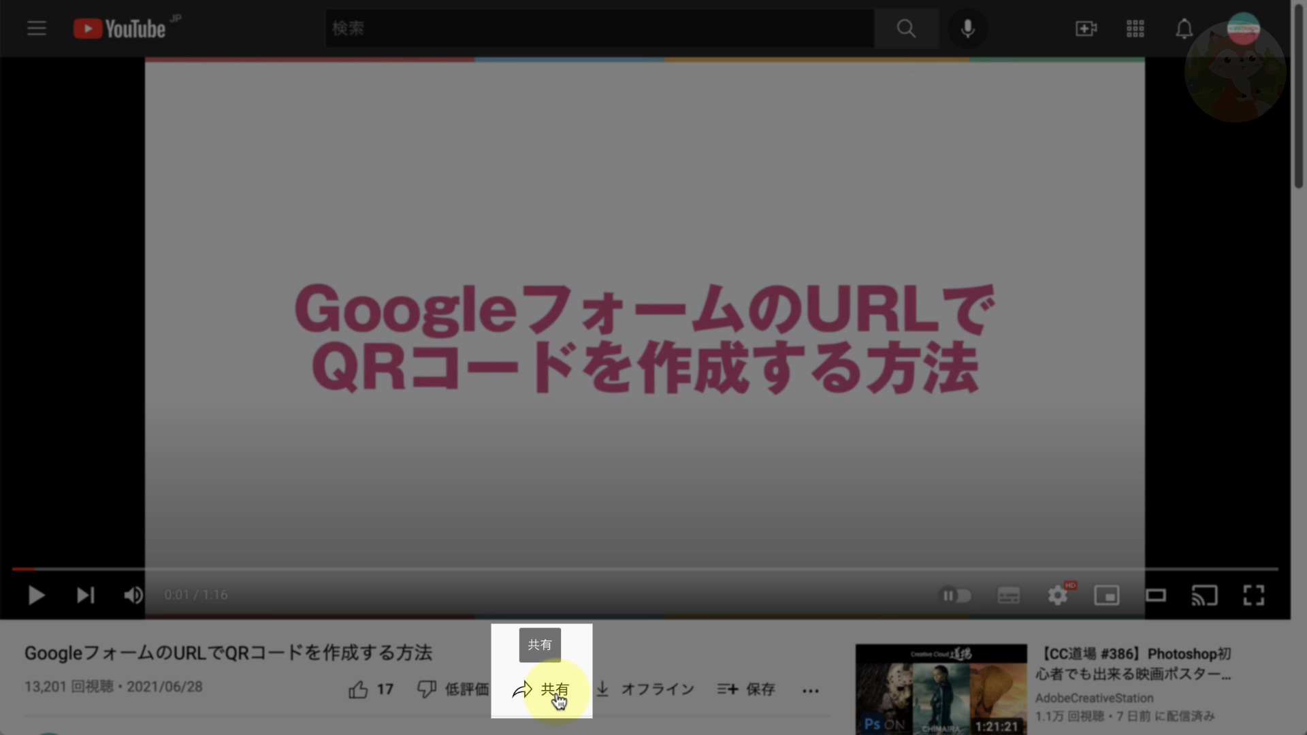The height and width of the screenshot is (735, 1307).
Task: Play the video with the play button
Action: click(x=37, y=595)
